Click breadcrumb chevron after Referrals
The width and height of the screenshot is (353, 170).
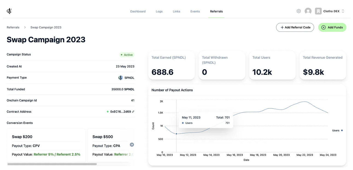25,27
